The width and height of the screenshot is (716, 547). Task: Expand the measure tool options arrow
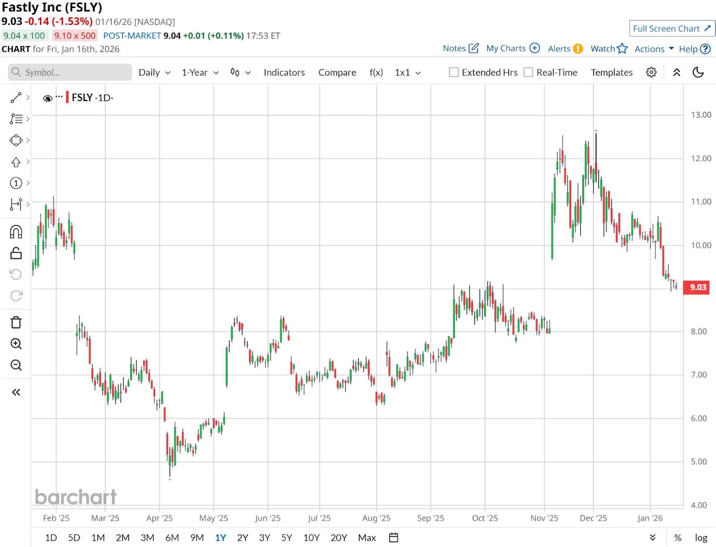[x=28, y=204]
